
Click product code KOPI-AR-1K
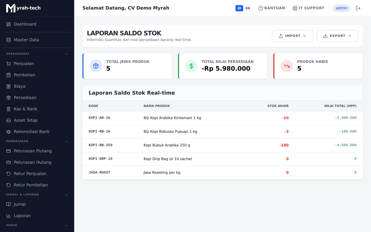[x=99, y=118]
